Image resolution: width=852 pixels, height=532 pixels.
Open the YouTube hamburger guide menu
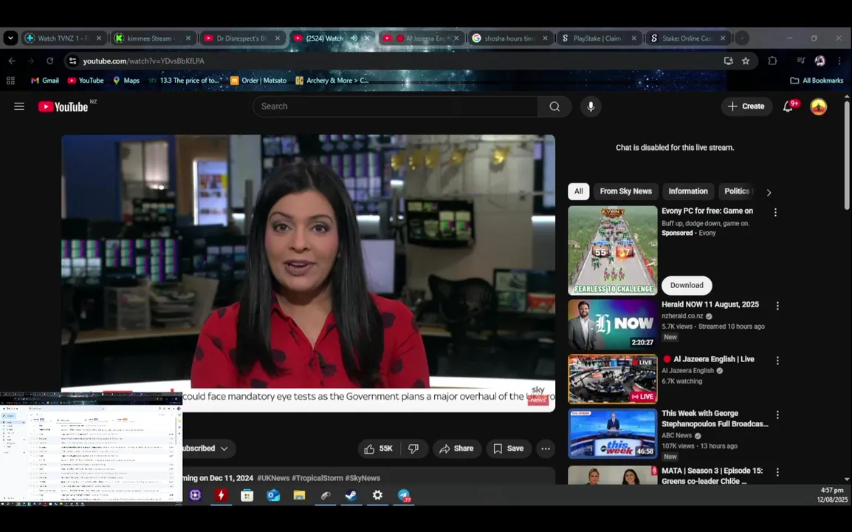tap(19, 106)
